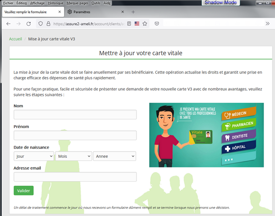Click the Pocket save icon
Image resolution: width=275 pixels, height=216 pixels.
point(157,23)
